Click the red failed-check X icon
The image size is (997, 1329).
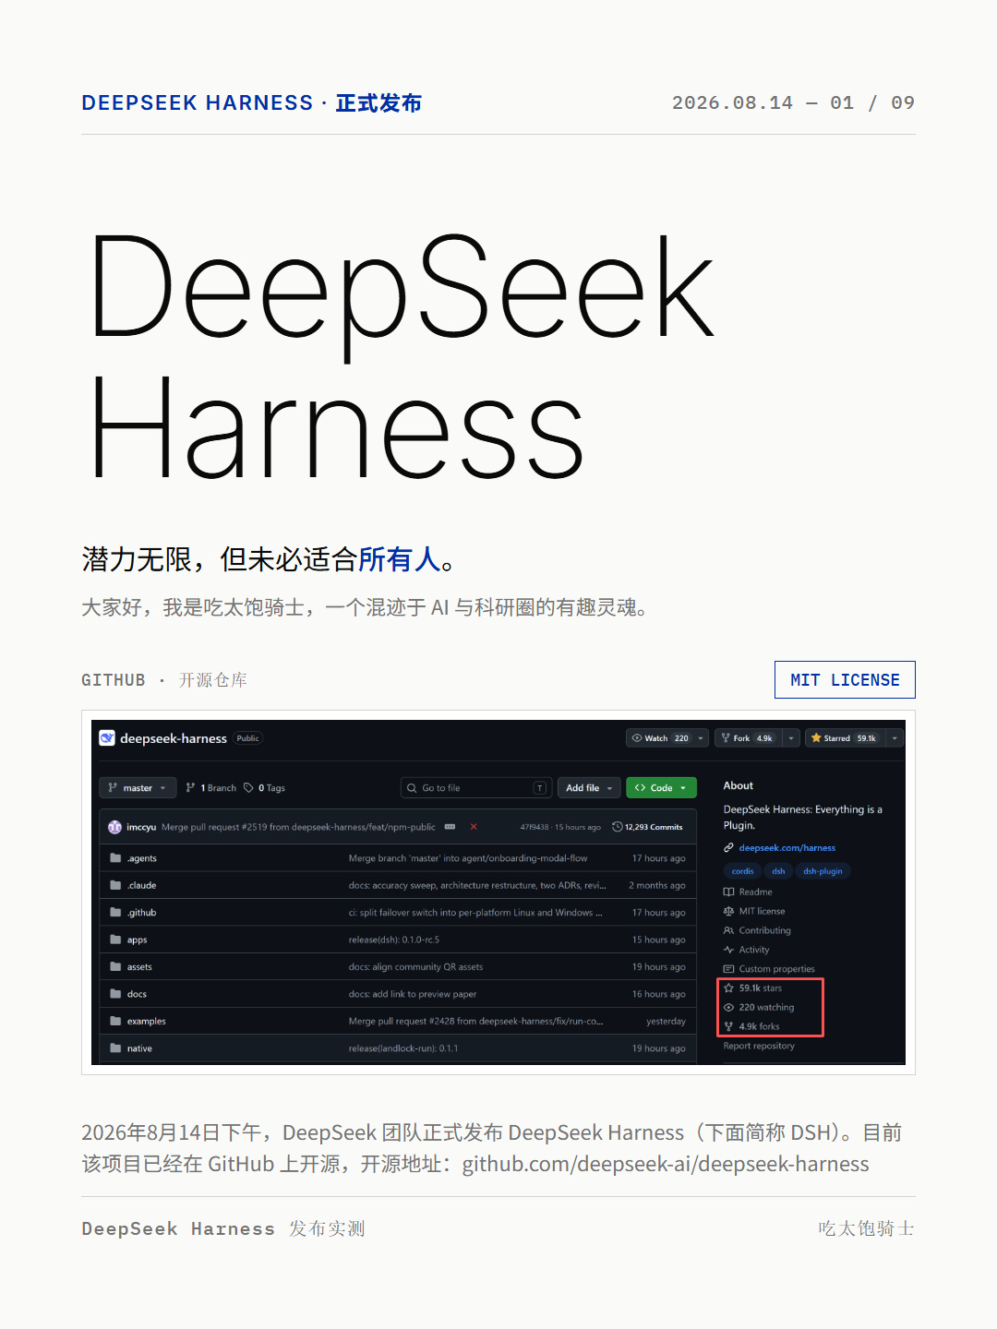(x=474, y=827)
